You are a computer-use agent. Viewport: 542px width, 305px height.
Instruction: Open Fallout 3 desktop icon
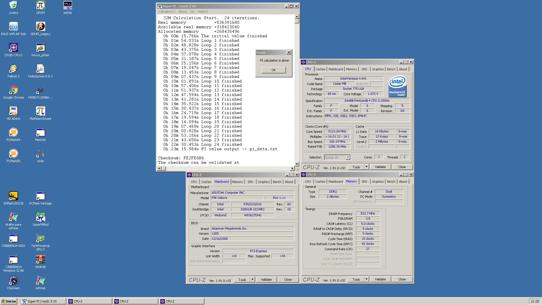[x=13, y=71]
